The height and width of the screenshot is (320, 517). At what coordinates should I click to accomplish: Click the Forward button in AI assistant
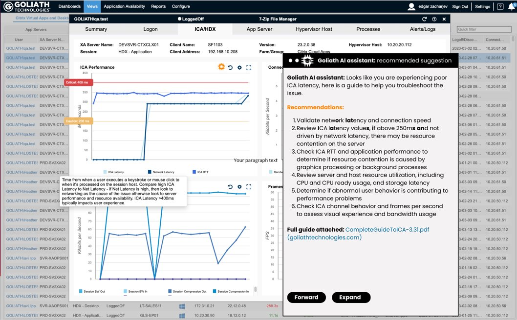(x=306, y=297)
